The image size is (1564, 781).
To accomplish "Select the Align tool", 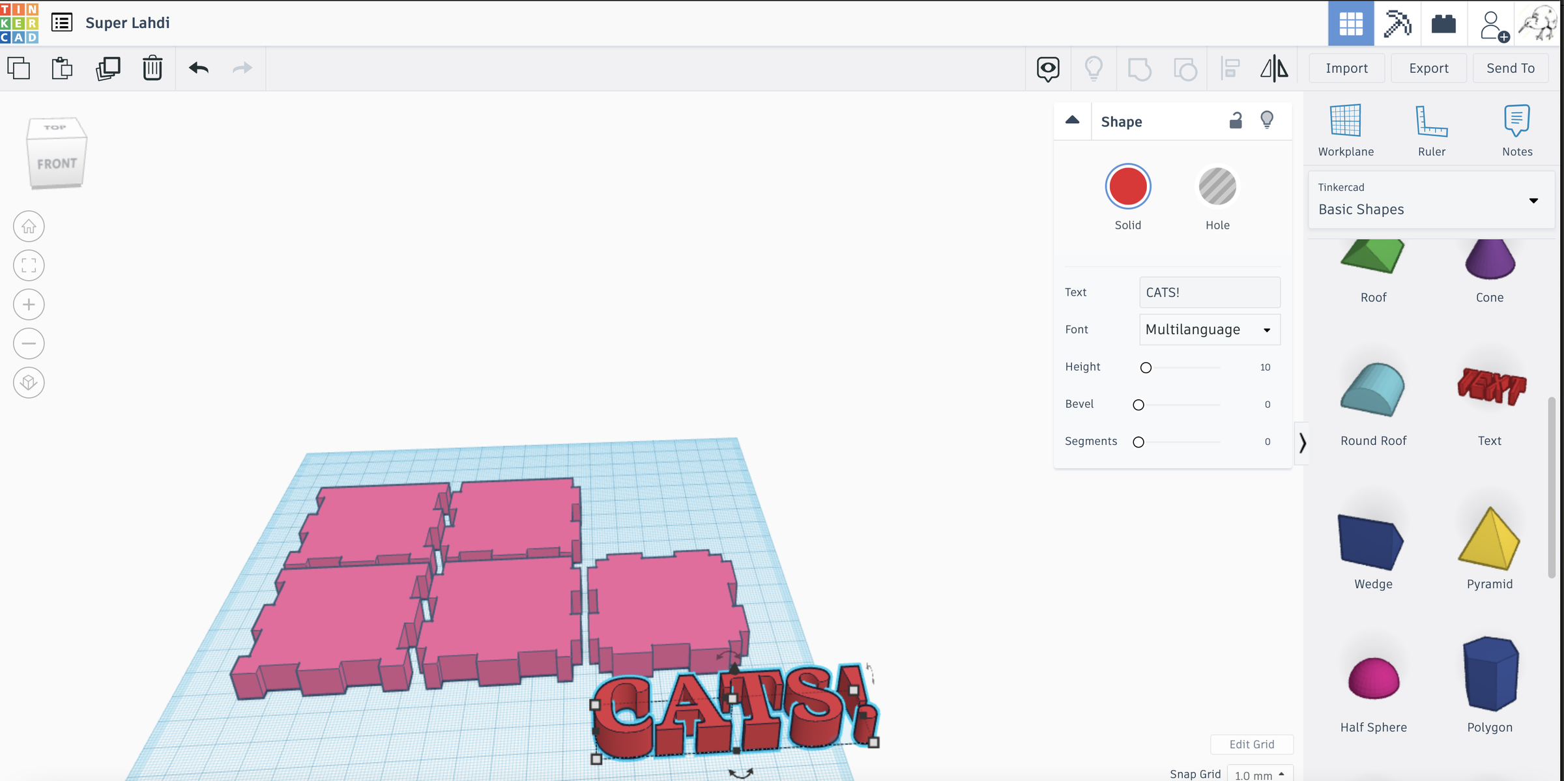I will (x=1230, y=68).
